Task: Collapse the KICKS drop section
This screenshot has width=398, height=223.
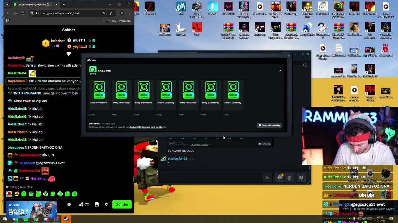Action: coord(280,71)
